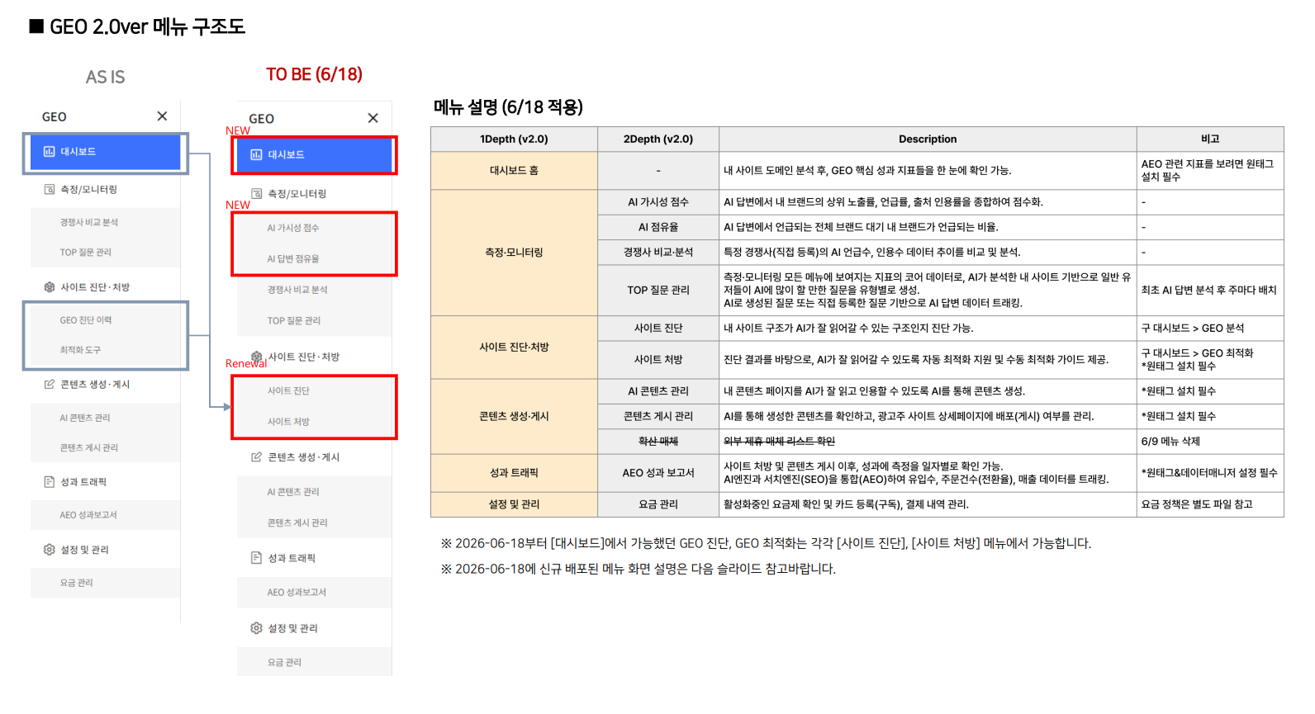Click 설정 및 관리 label in AS IS menu
The height and width of the screenshot is (714, 1315).
[x=84, y=550]
